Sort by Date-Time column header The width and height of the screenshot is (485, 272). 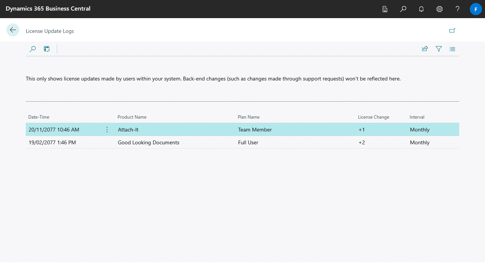[x=39, y=117]
